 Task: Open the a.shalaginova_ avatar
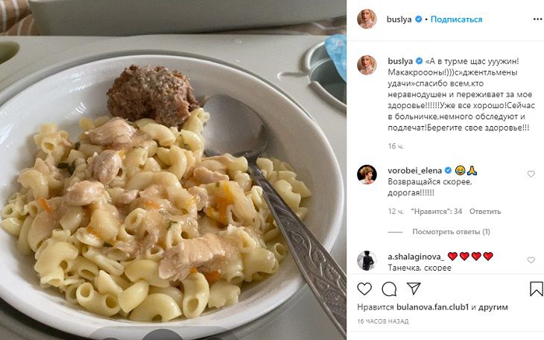[x=367, y=260]
